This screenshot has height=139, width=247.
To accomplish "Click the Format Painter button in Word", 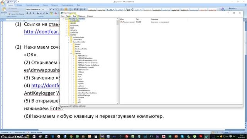I will (16, 14).
